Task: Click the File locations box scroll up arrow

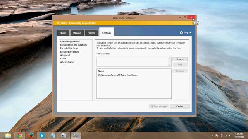Action: click(x=170, y=59)
